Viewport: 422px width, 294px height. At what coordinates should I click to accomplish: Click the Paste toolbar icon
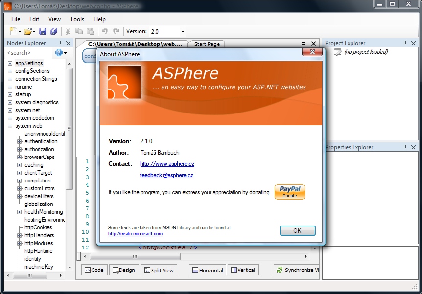(x=91, y=31)
